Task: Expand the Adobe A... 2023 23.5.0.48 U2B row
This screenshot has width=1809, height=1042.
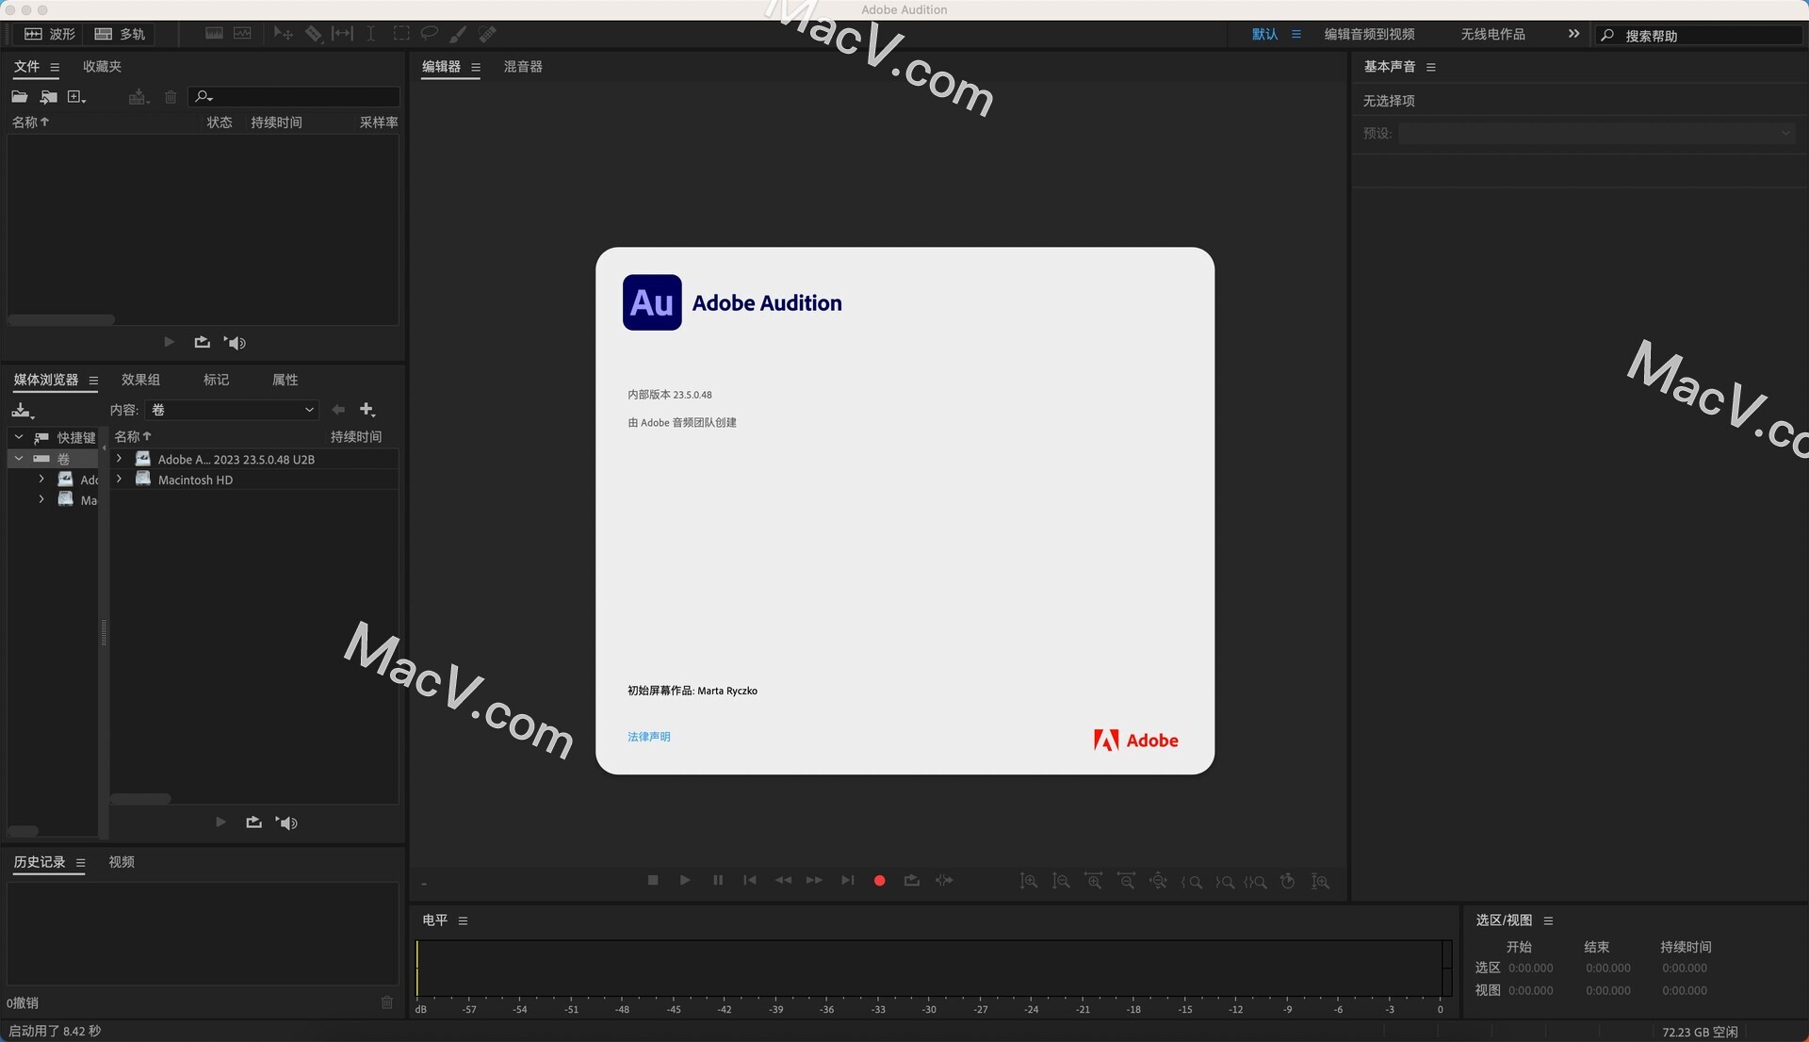Action: click(120, 458)
